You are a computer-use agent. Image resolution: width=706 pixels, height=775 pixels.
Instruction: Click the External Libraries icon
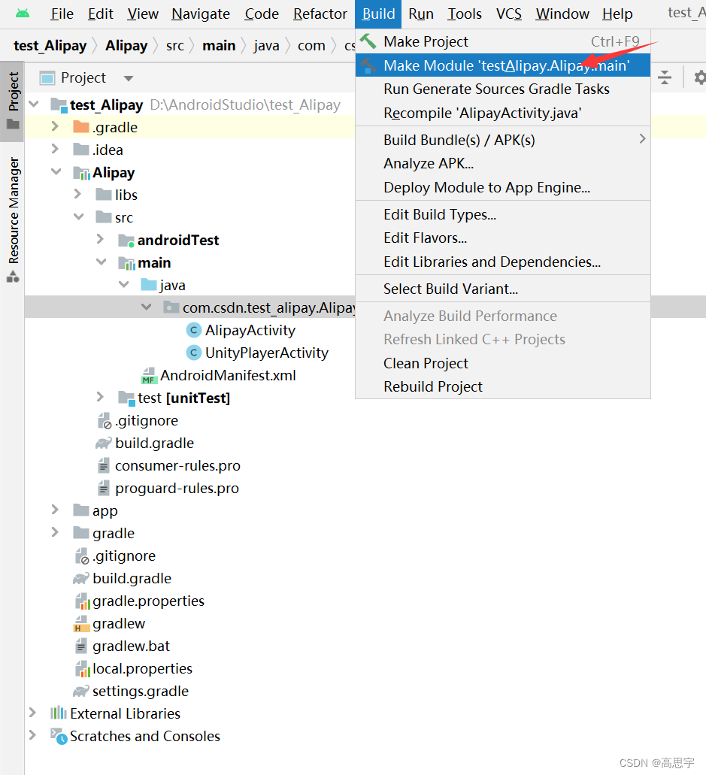pos(59,713)
